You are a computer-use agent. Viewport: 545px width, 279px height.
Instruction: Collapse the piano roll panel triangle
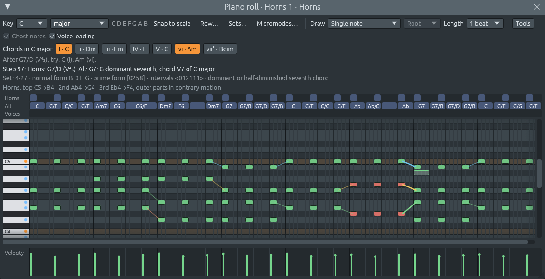[8, 7]
